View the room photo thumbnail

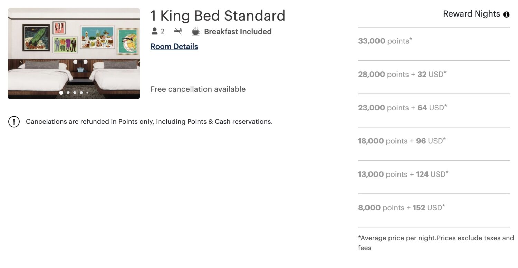click(74, 53)
